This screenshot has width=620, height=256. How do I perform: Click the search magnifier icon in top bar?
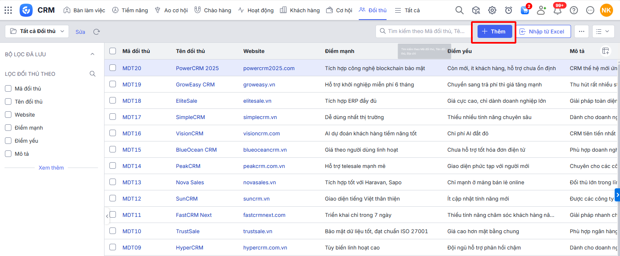pyautogui.click(x=459, y=10)
